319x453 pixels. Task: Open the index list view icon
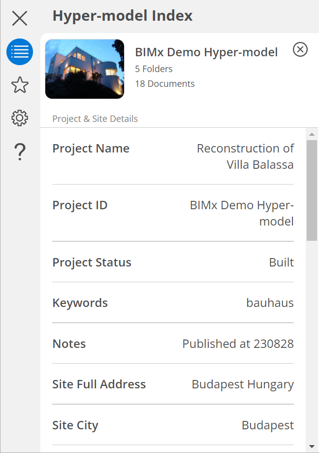20,52
